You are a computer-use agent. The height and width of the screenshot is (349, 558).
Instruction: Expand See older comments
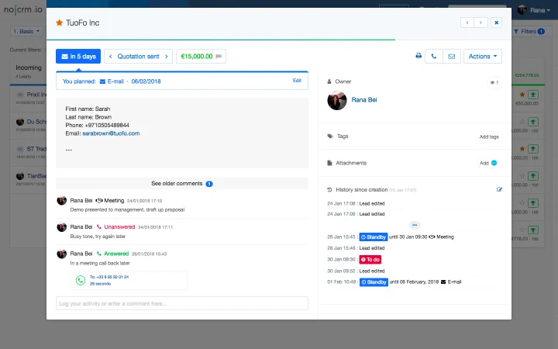coord(182,183)
